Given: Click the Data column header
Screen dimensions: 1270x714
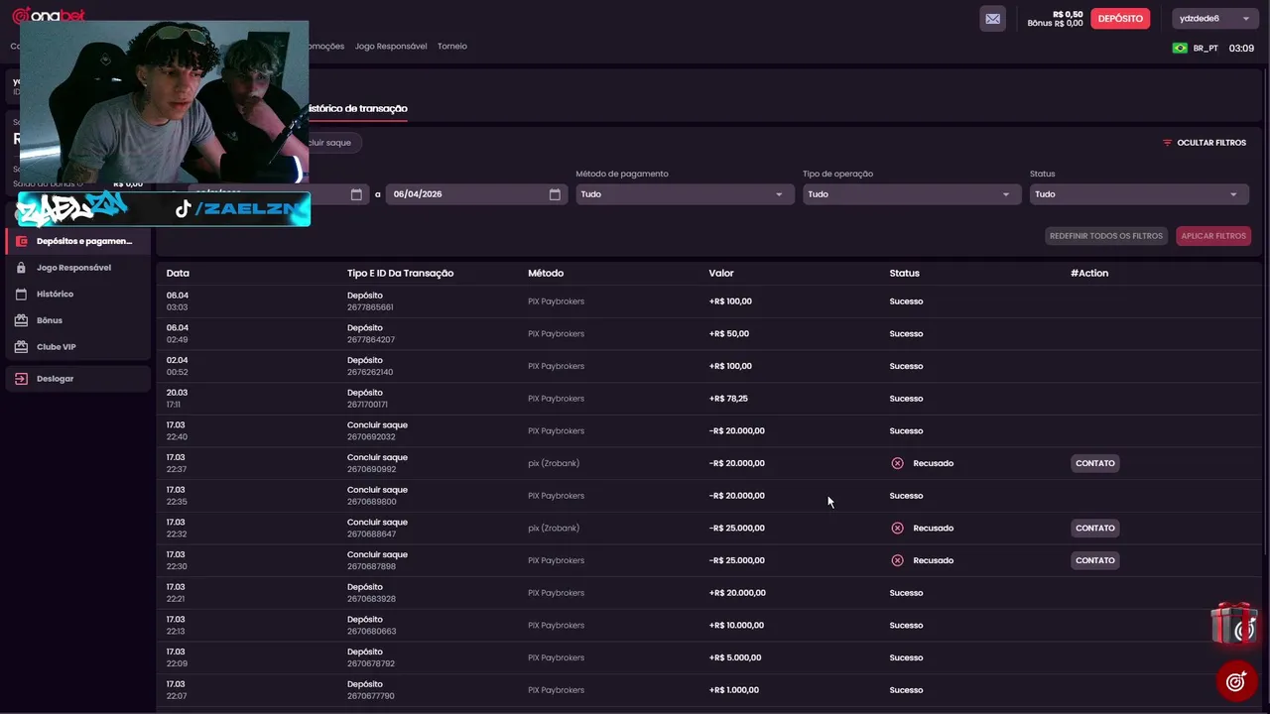Looking at the screenshot, I should point(178,274).
